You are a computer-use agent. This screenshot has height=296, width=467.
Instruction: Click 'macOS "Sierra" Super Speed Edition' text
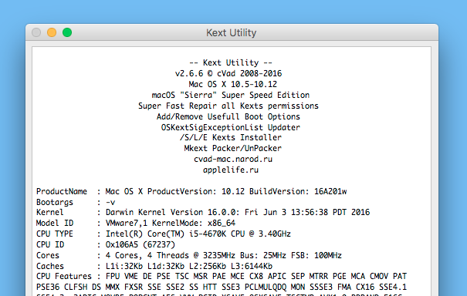231,95
